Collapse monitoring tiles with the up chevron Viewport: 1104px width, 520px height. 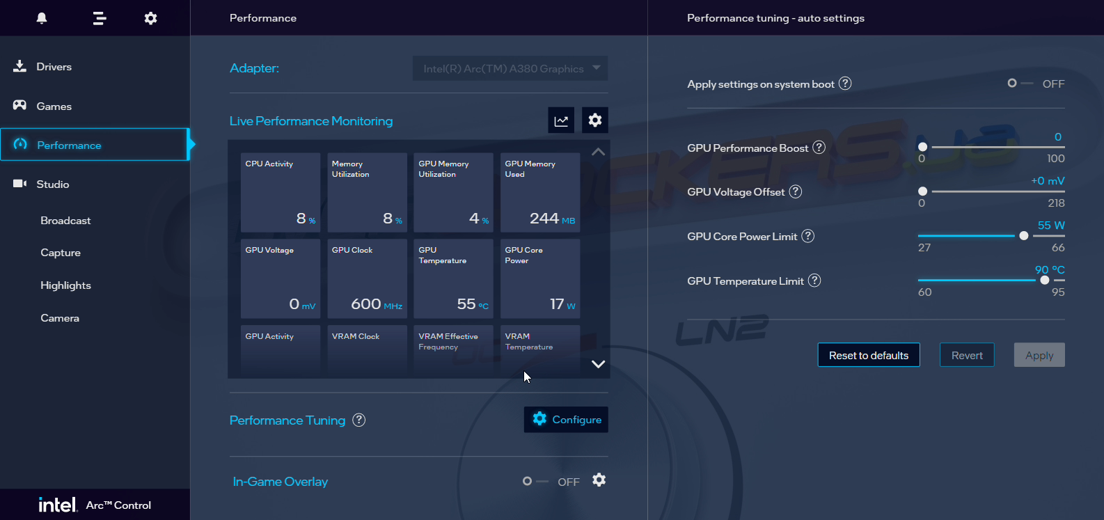click(598, 152)
